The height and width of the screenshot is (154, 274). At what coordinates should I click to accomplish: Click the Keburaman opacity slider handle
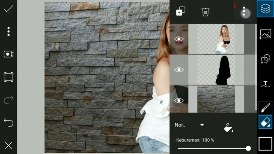tap(248, 148)
